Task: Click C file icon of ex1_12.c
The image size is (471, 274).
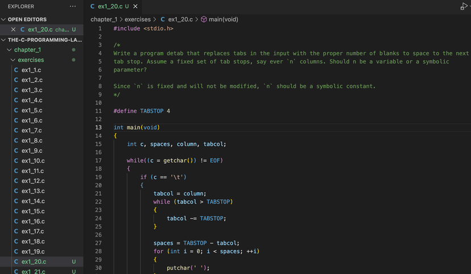Action: pos(16,181)
